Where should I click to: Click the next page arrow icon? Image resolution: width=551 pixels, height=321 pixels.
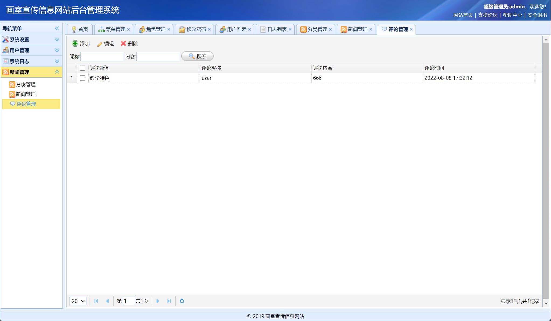pyautogui.click(x=158, y=301)
